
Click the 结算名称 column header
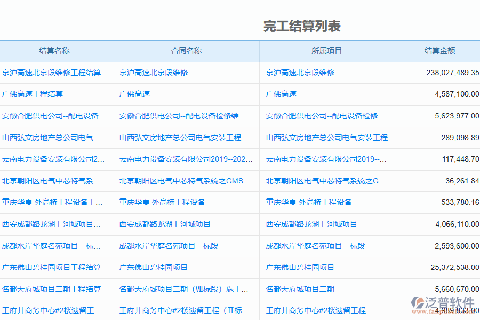pos(55,51)
